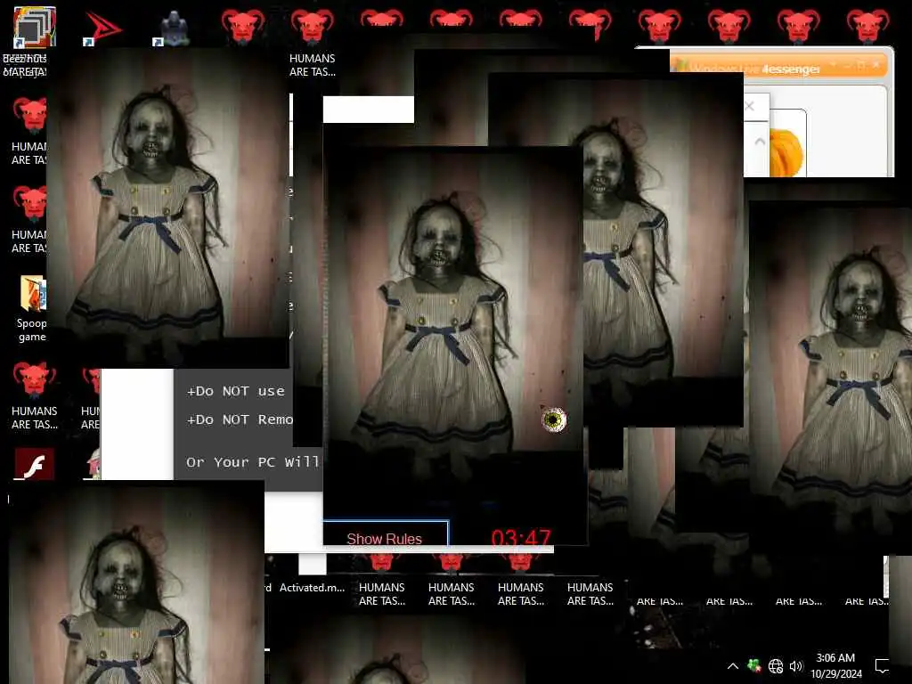Show hidden system tray icons

click(733, 666)
